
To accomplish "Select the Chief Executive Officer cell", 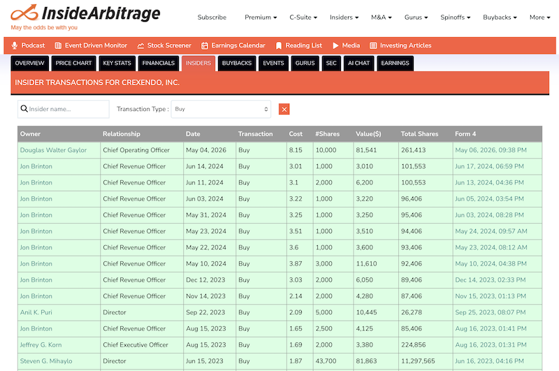I will pos(142,344).
